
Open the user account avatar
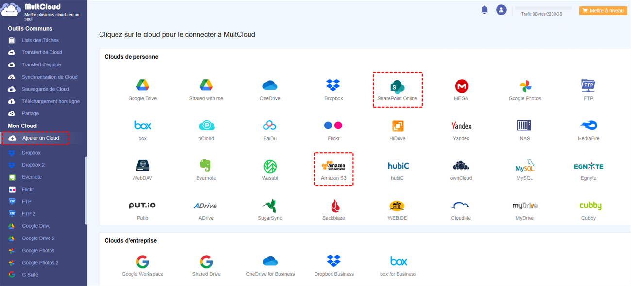coord(501,10)
